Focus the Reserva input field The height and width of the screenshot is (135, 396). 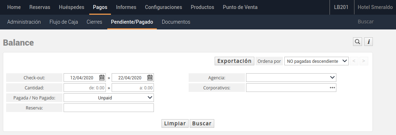tap(109, 108)
